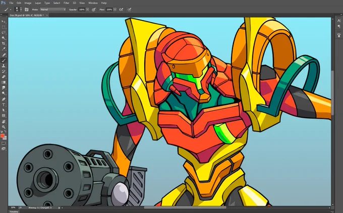Open the brush tool preset picker
Viewport: 343px width, 213px height.
point(8,10)
